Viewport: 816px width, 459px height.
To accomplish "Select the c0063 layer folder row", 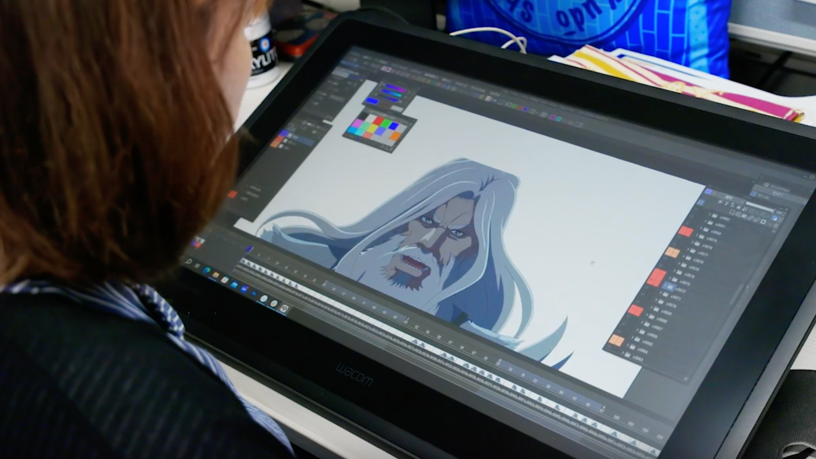I will tap(633, 357).
